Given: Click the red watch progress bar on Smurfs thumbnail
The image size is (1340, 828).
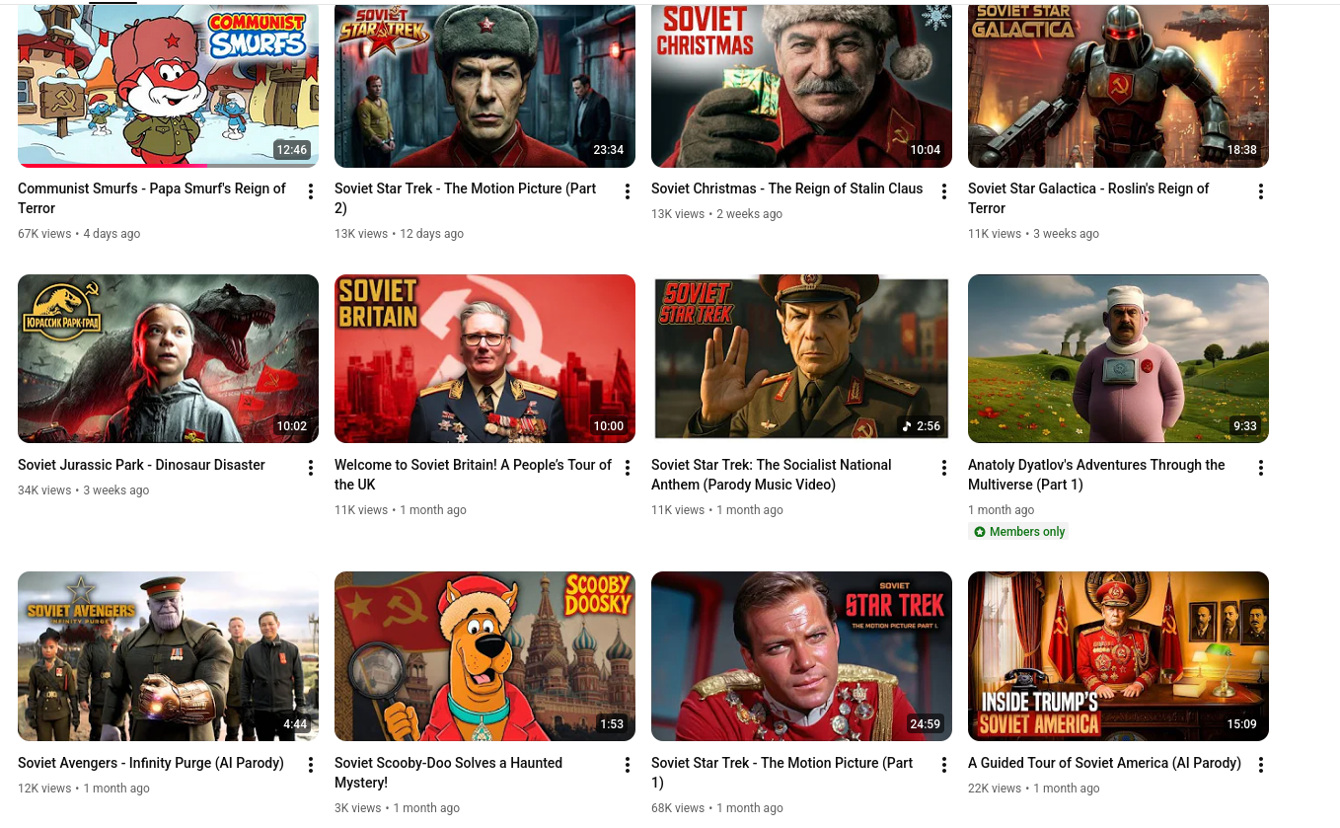Looking at the screenshot, I should (x=112, y=166).
